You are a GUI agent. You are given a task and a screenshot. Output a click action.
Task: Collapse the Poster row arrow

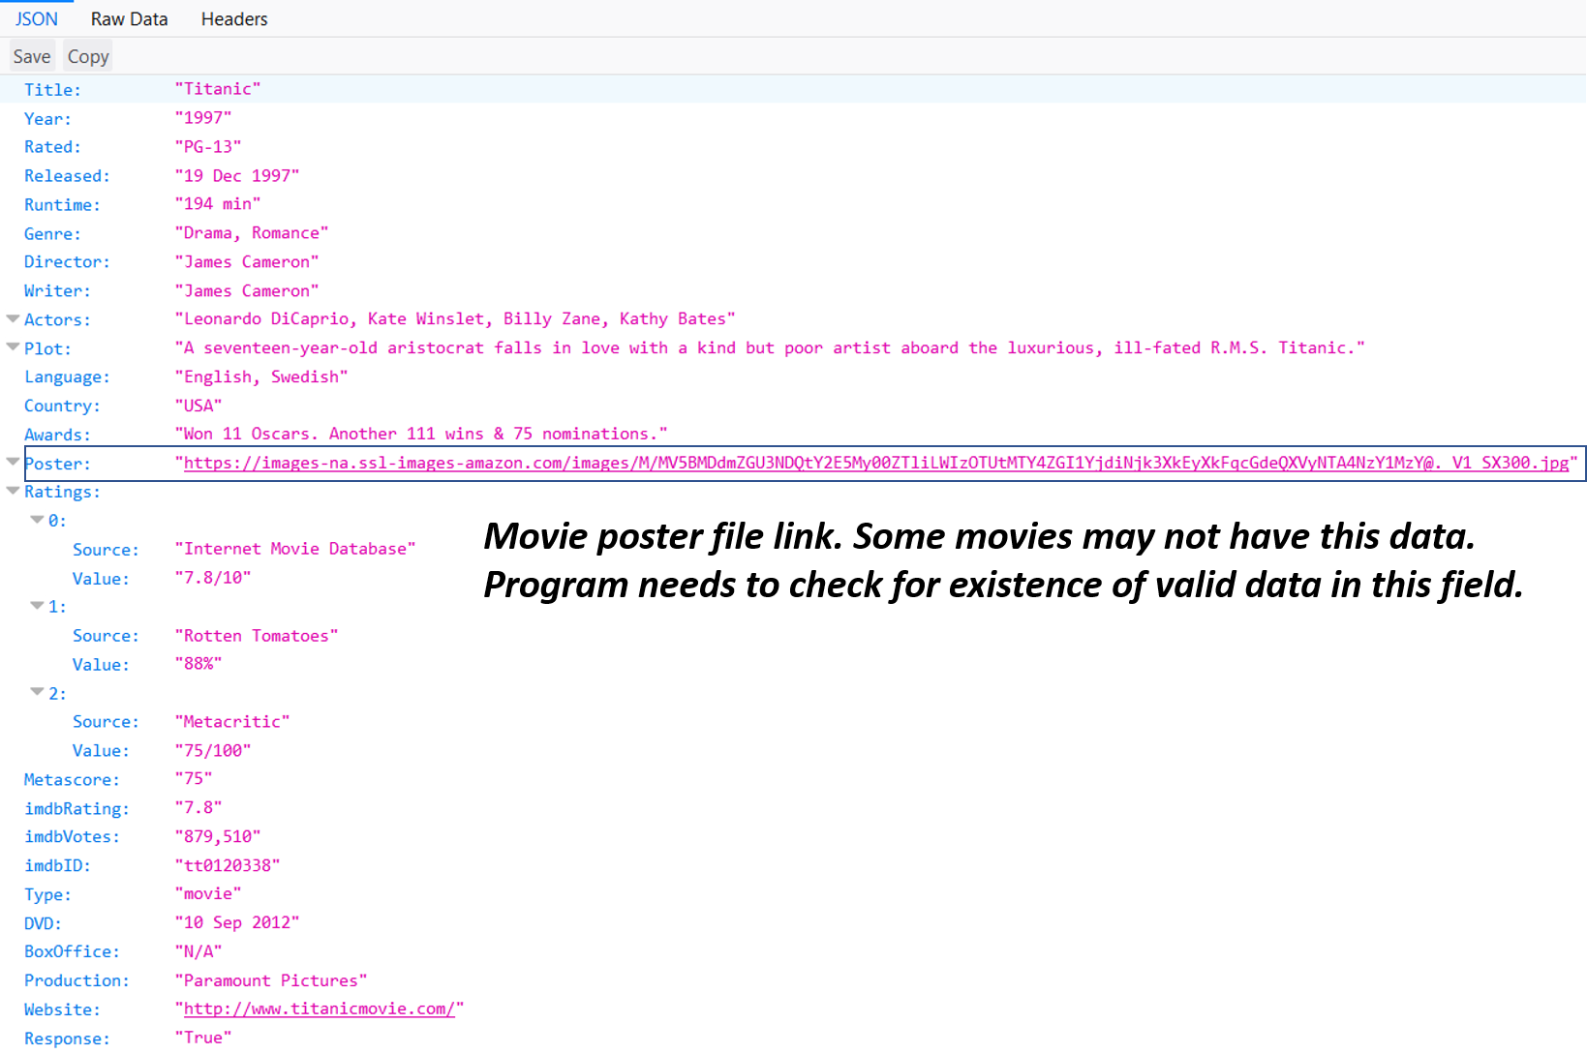[13, 462]
